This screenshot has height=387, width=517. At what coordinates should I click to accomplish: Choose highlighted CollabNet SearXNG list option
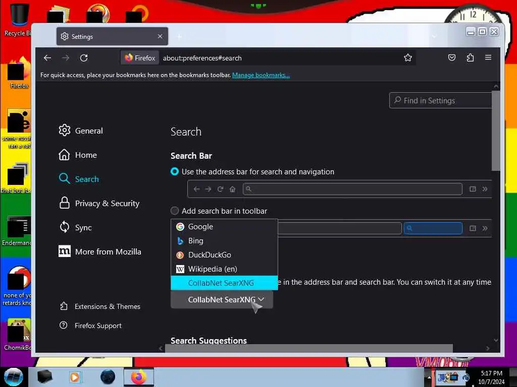coord(224,283)
